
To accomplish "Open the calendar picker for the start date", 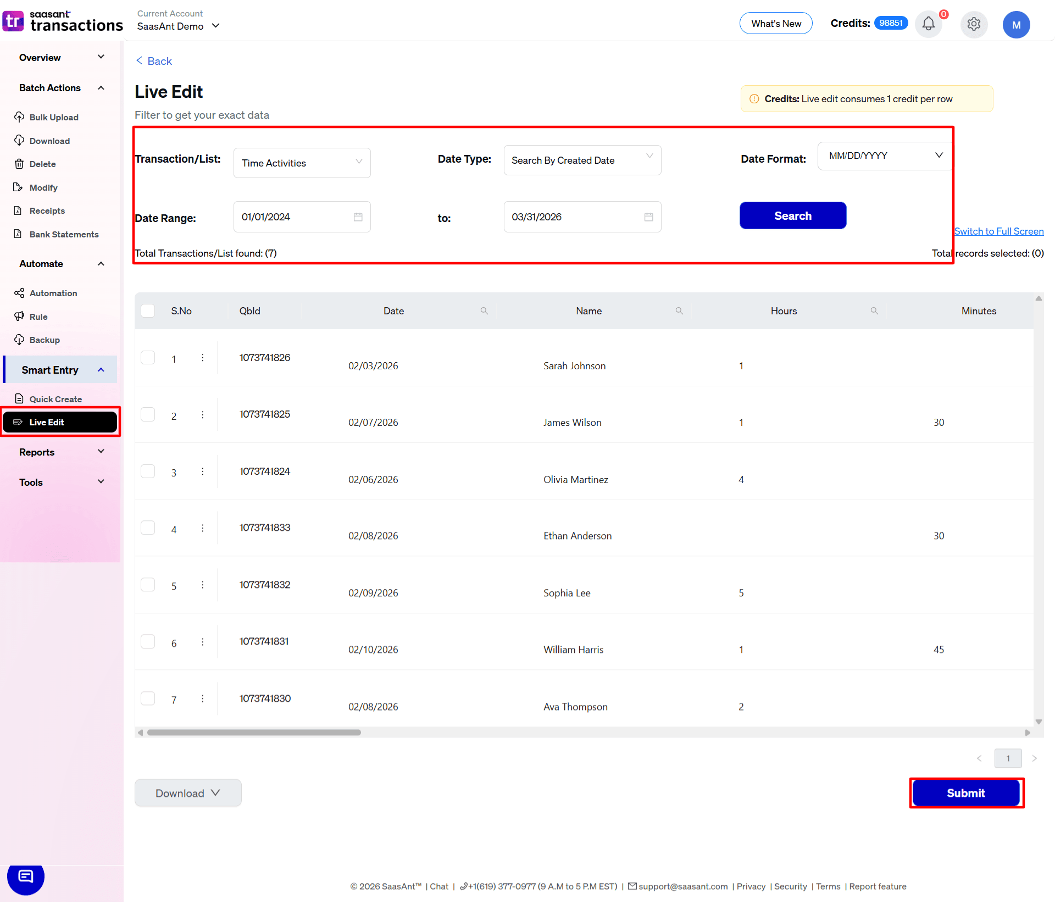I will 358,217.
